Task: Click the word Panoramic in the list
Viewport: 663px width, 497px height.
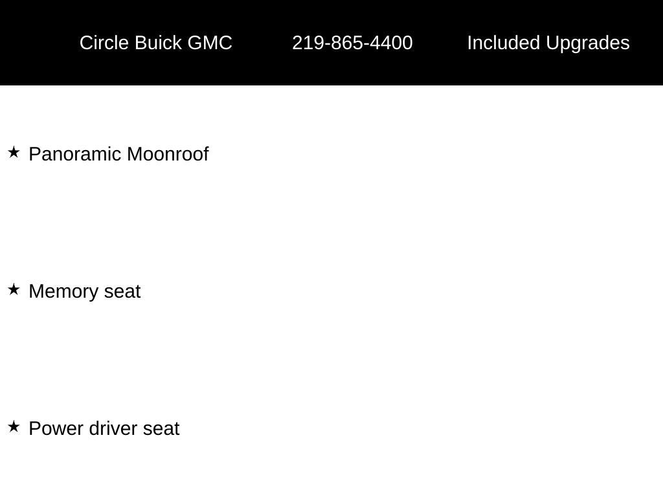Action: tap(76, 154)
